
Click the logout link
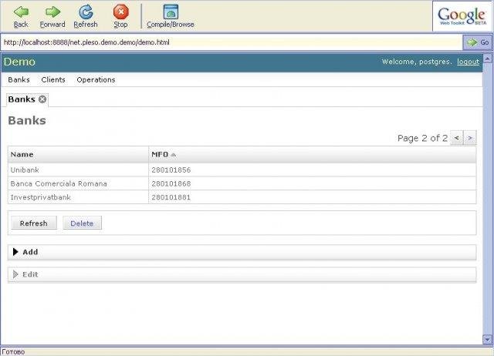[468, 62]
